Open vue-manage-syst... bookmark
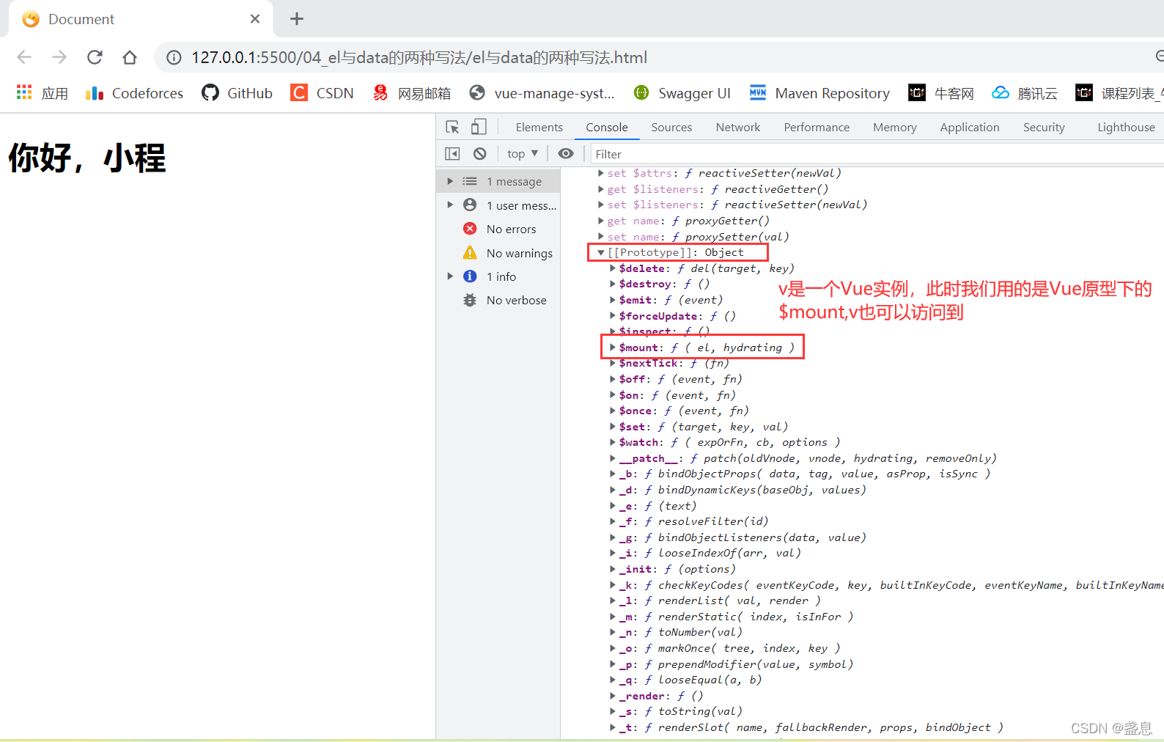Viewport: 1164px width, 742px height. click(542, 93)
